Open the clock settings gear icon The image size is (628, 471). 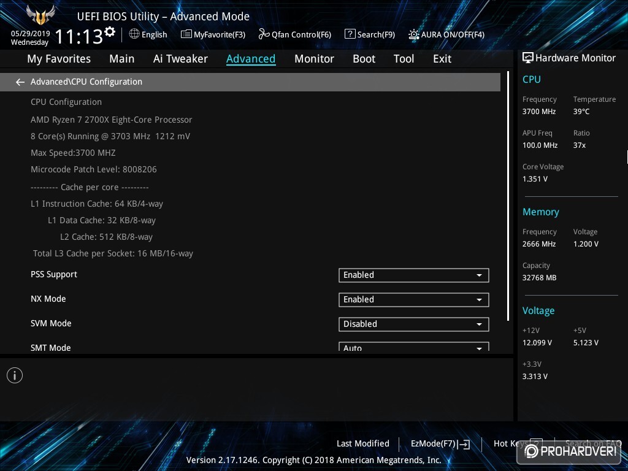coord(110,31)
